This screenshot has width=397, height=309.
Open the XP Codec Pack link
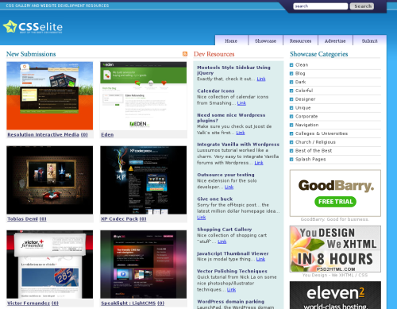point(124,218)
